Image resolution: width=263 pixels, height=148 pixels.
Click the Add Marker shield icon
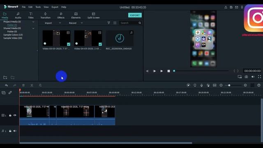pos(195,85)
